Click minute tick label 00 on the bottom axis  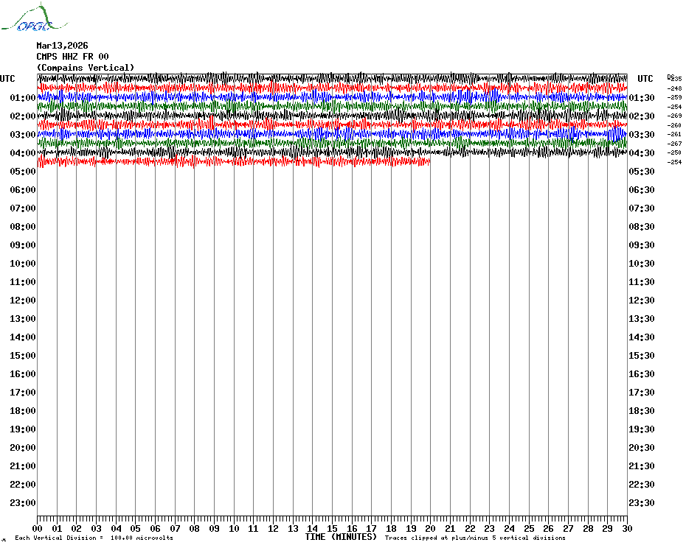click(37, 528)
